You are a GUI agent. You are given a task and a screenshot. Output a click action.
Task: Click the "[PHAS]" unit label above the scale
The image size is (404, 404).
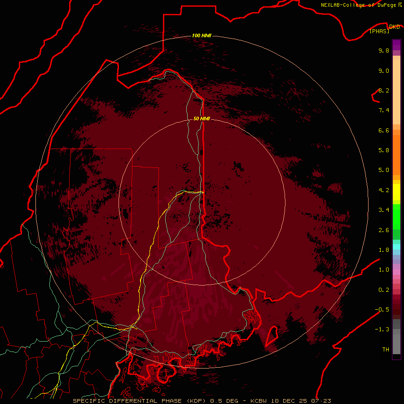tap(379, 31)
